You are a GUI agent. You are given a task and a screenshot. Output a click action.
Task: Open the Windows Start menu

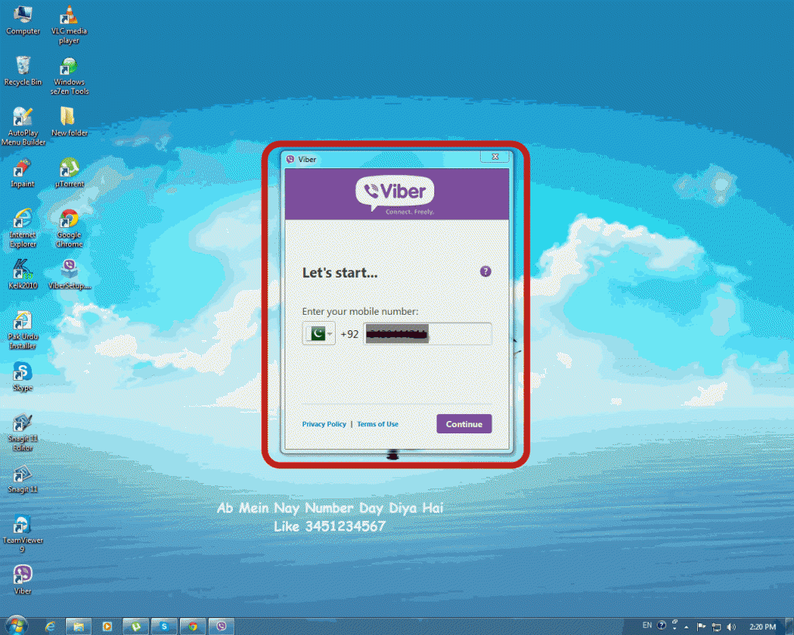17,626
